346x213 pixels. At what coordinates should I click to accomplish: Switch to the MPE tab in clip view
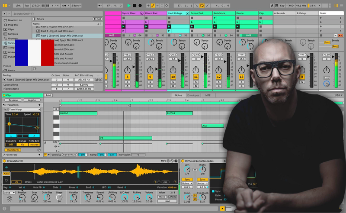tap(208, 95)
